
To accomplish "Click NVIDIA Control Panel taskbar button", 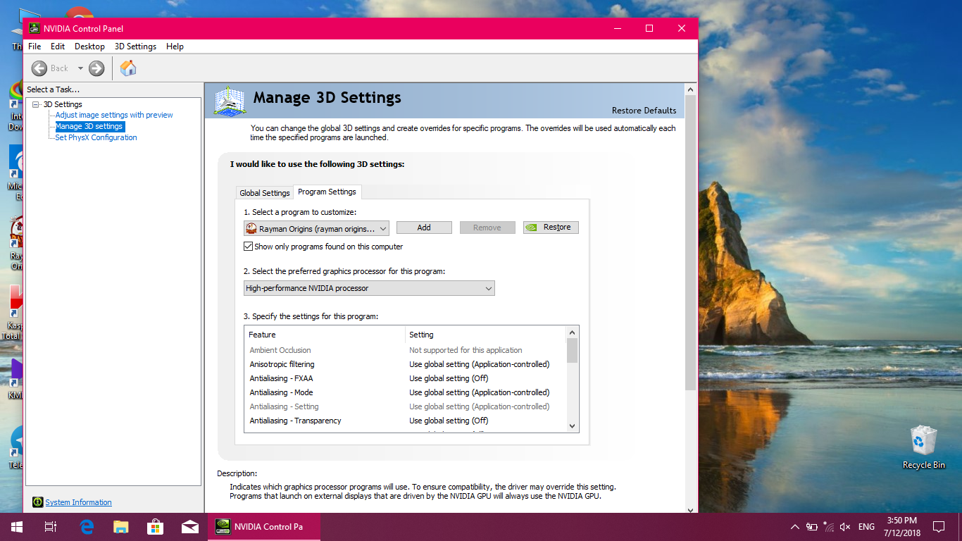I will click(264, 526).
